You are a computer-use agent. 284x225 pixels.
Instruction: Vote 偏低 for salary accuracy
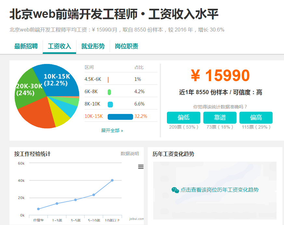coord(183,118)
